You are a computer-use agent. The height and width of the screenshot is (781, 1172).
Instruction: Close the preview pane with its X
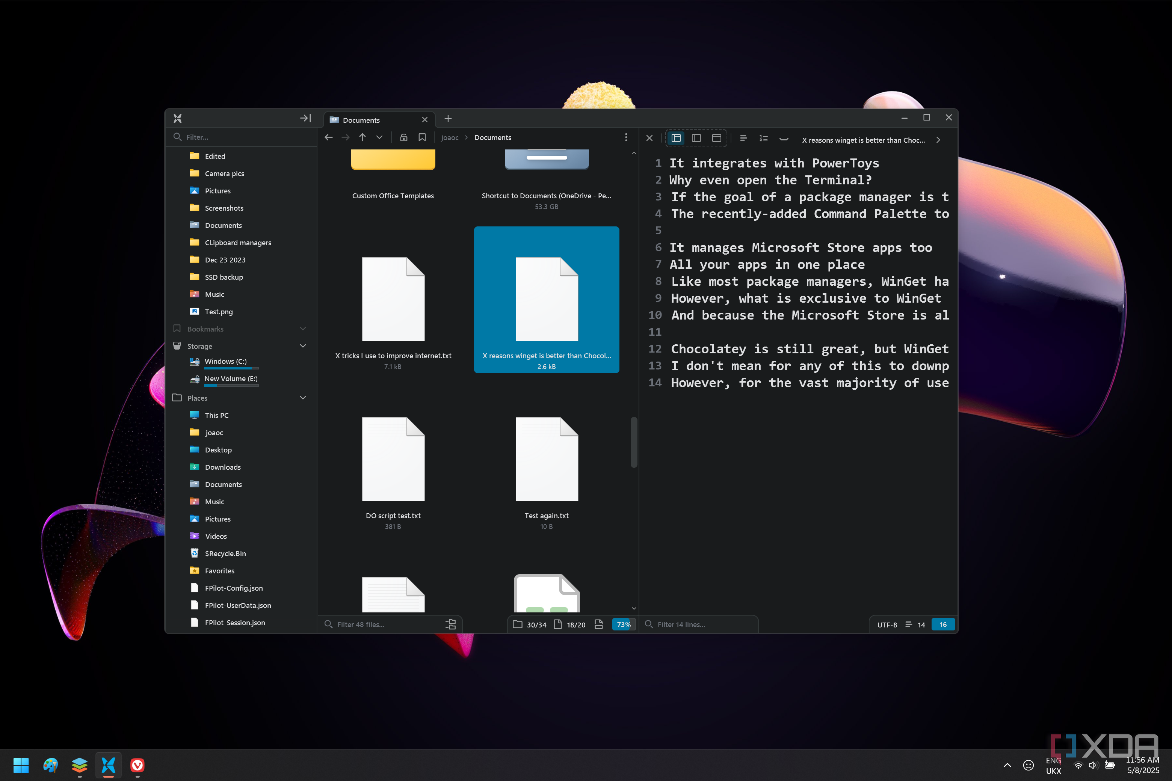point(649,139)
